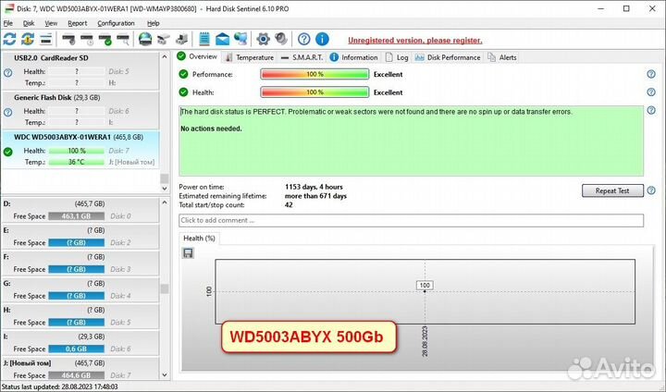Click the floppy save icon above health graph

coord(188,253)
